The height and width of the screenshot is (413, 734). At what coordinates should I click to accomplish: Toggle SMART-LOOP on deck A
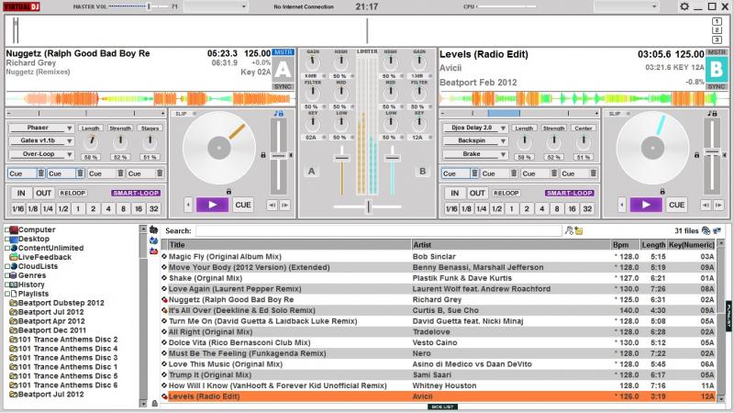(136, 193)
